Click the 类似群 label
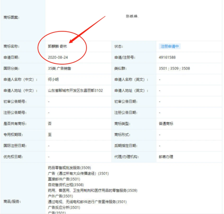 point(121,69)
